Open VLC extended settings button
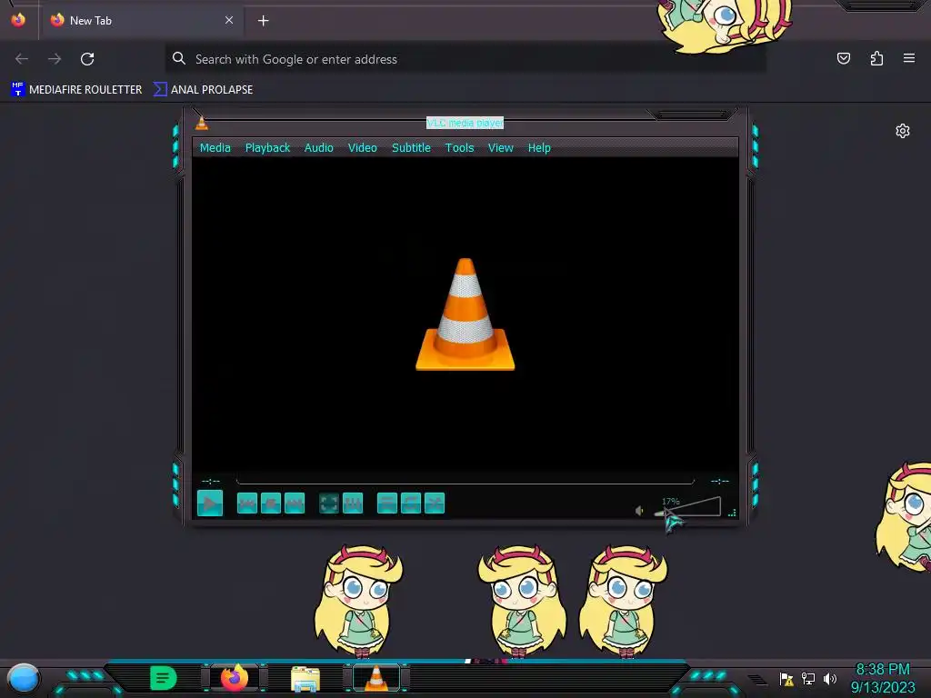The width and height of the screenshot is (931, 698). pyautogui.click(x=353, y=504)
